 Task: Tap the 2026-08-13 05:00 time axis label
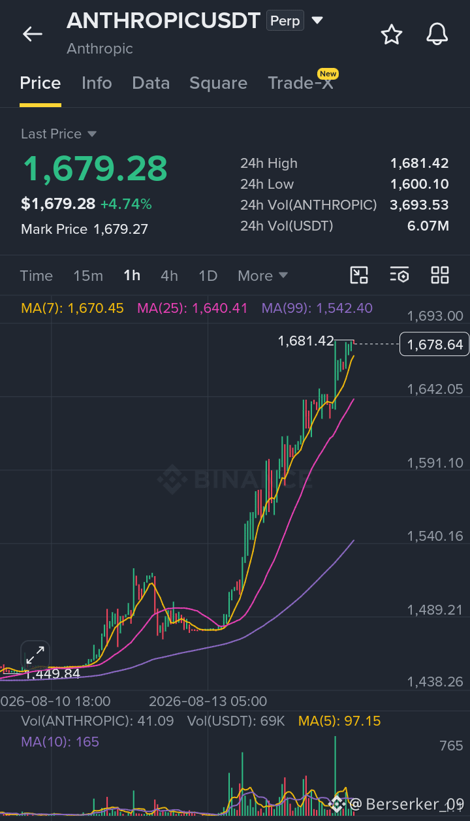click(208, 701)
